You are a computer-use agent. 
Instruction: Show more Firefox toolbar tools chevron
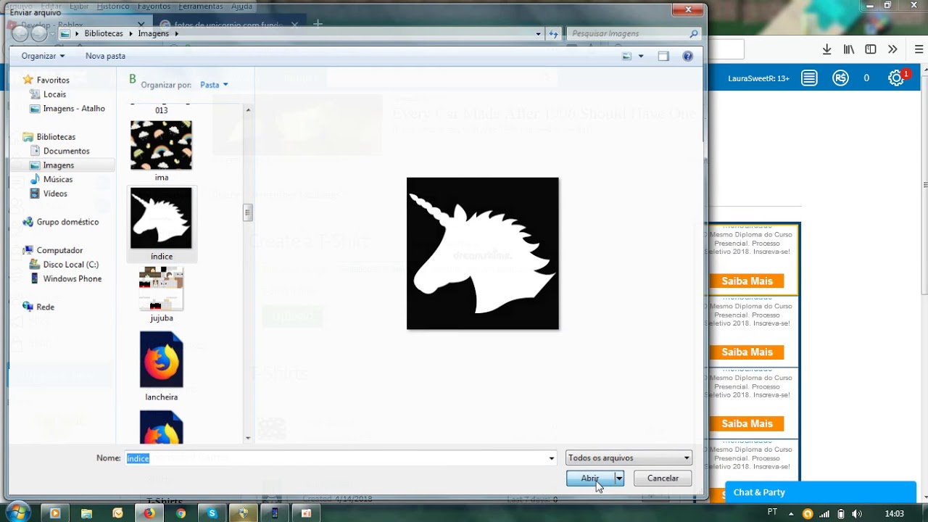[x=892, y=49]
